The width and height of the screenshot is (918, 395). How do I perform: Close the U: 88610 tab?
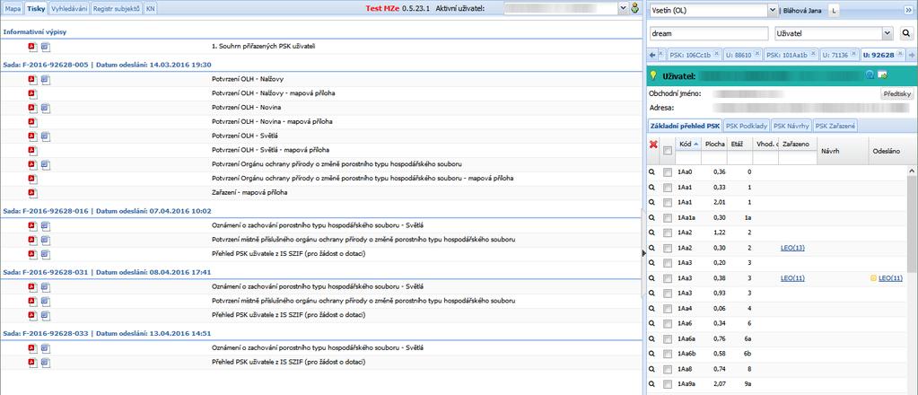coord(757,53)
